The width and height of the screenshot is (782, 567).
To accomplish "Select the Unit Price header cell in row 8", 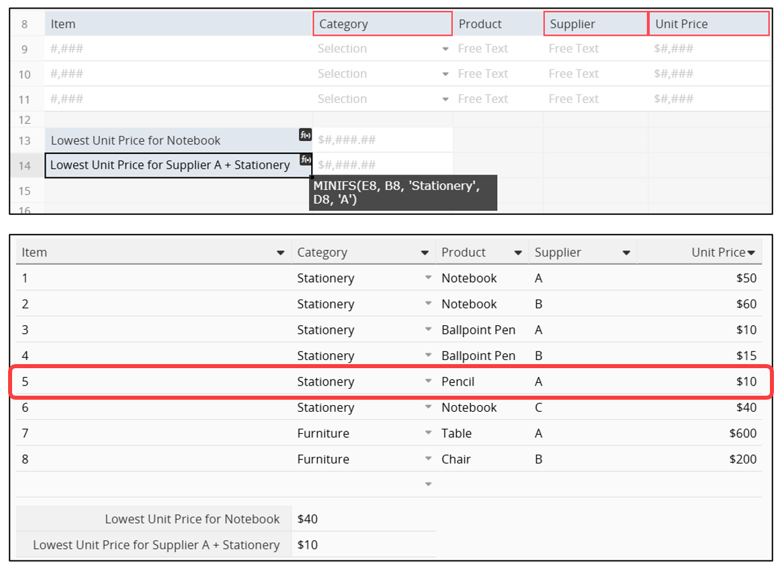I will [x=708, y=24].
